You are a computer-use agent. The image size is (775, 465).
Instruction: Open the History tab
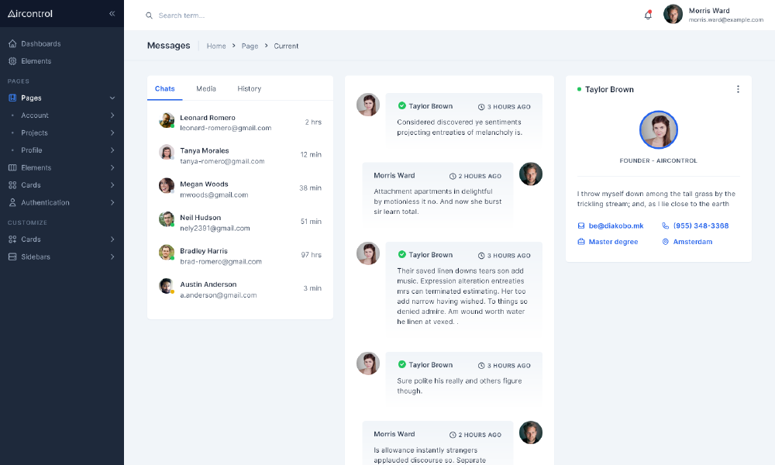pos(249,88)
